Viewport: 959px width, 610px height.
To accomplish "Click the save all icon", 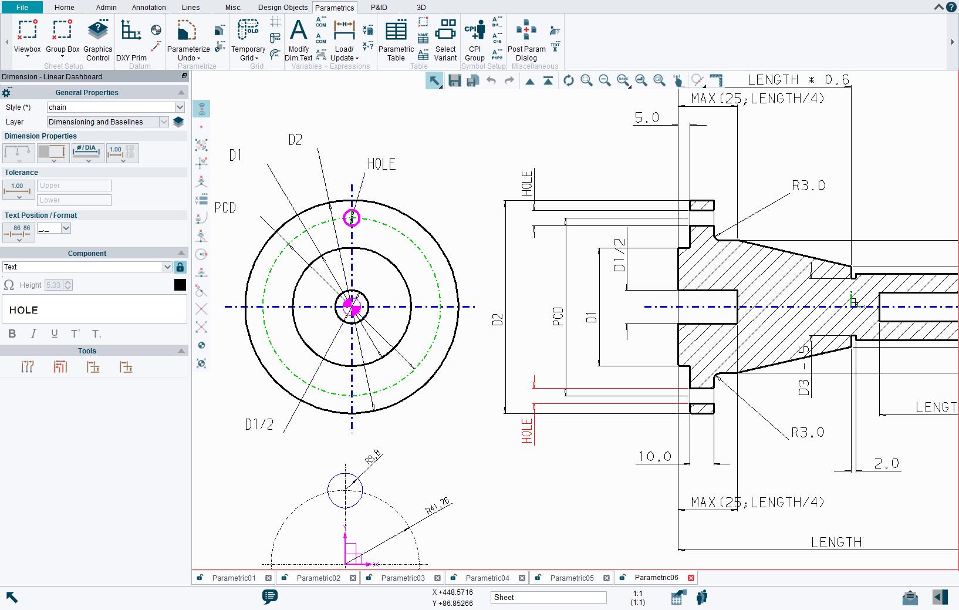I will point(472,81).
